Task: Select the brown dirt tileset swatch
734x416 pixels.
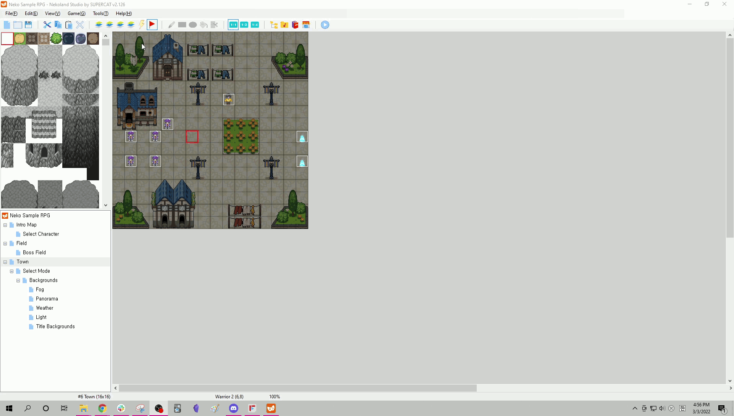Action: [93, 39]
